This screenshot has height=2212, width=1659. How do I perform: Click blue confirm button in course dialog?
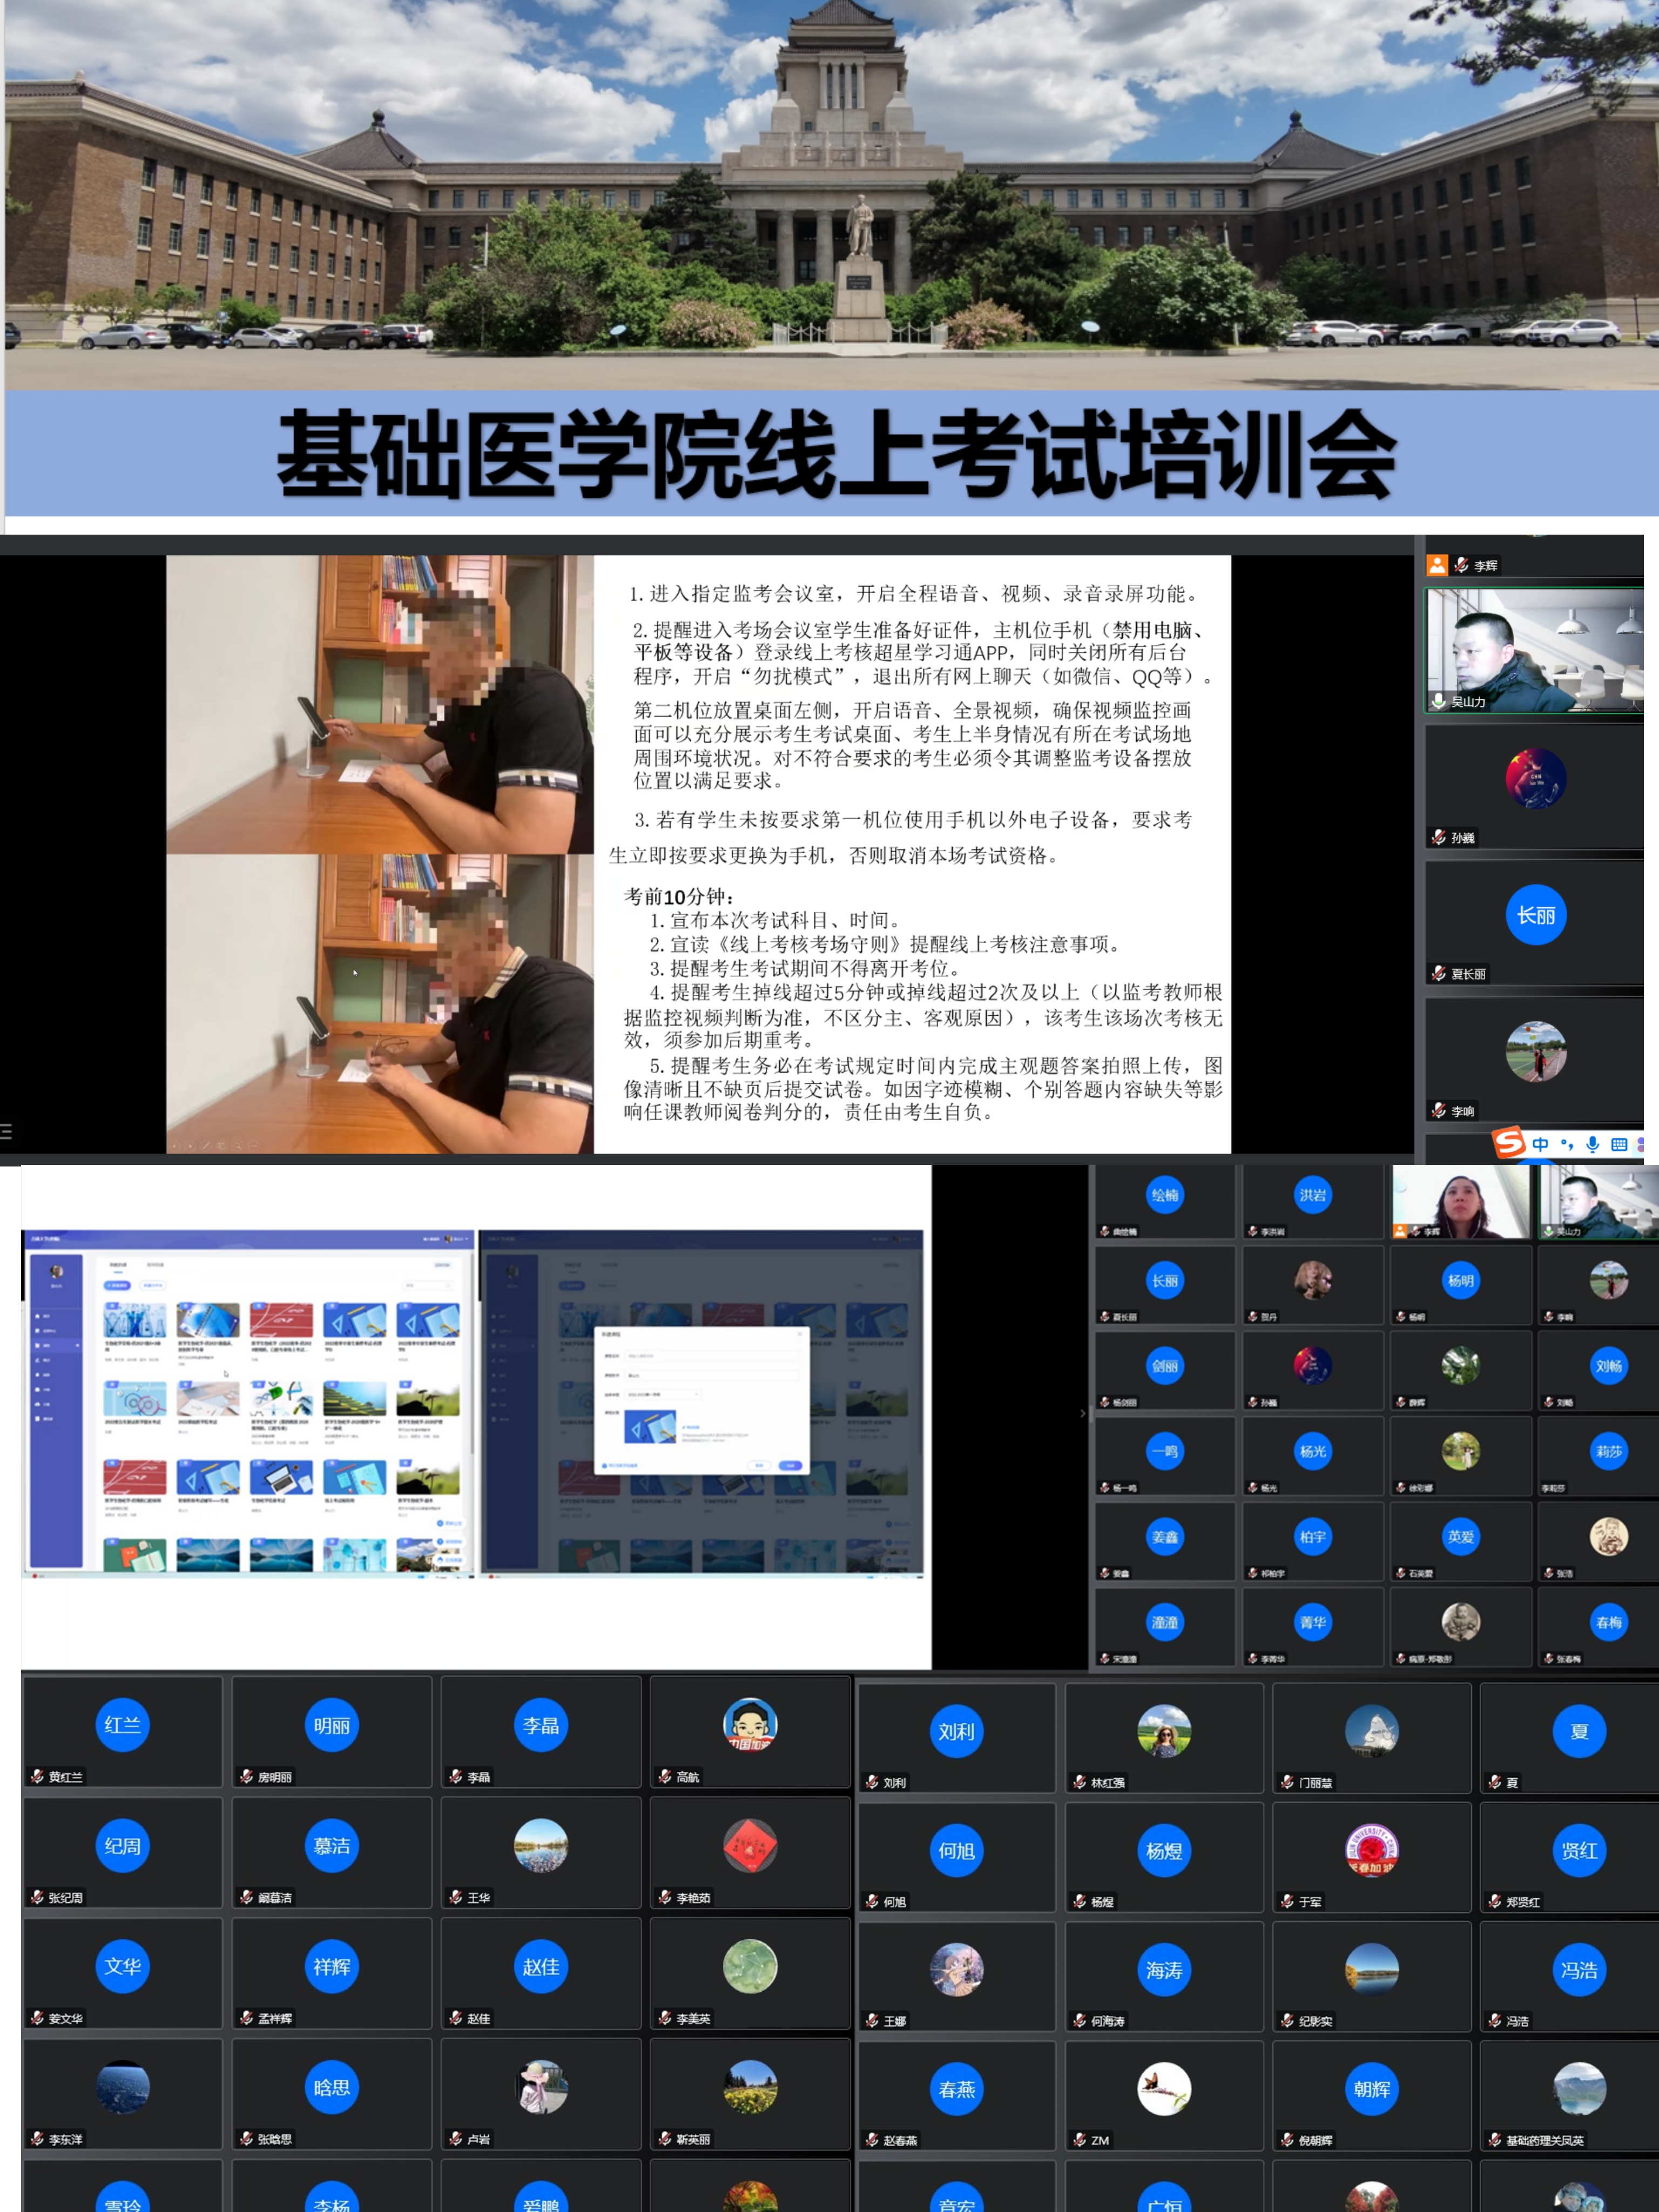(790, 1465)
